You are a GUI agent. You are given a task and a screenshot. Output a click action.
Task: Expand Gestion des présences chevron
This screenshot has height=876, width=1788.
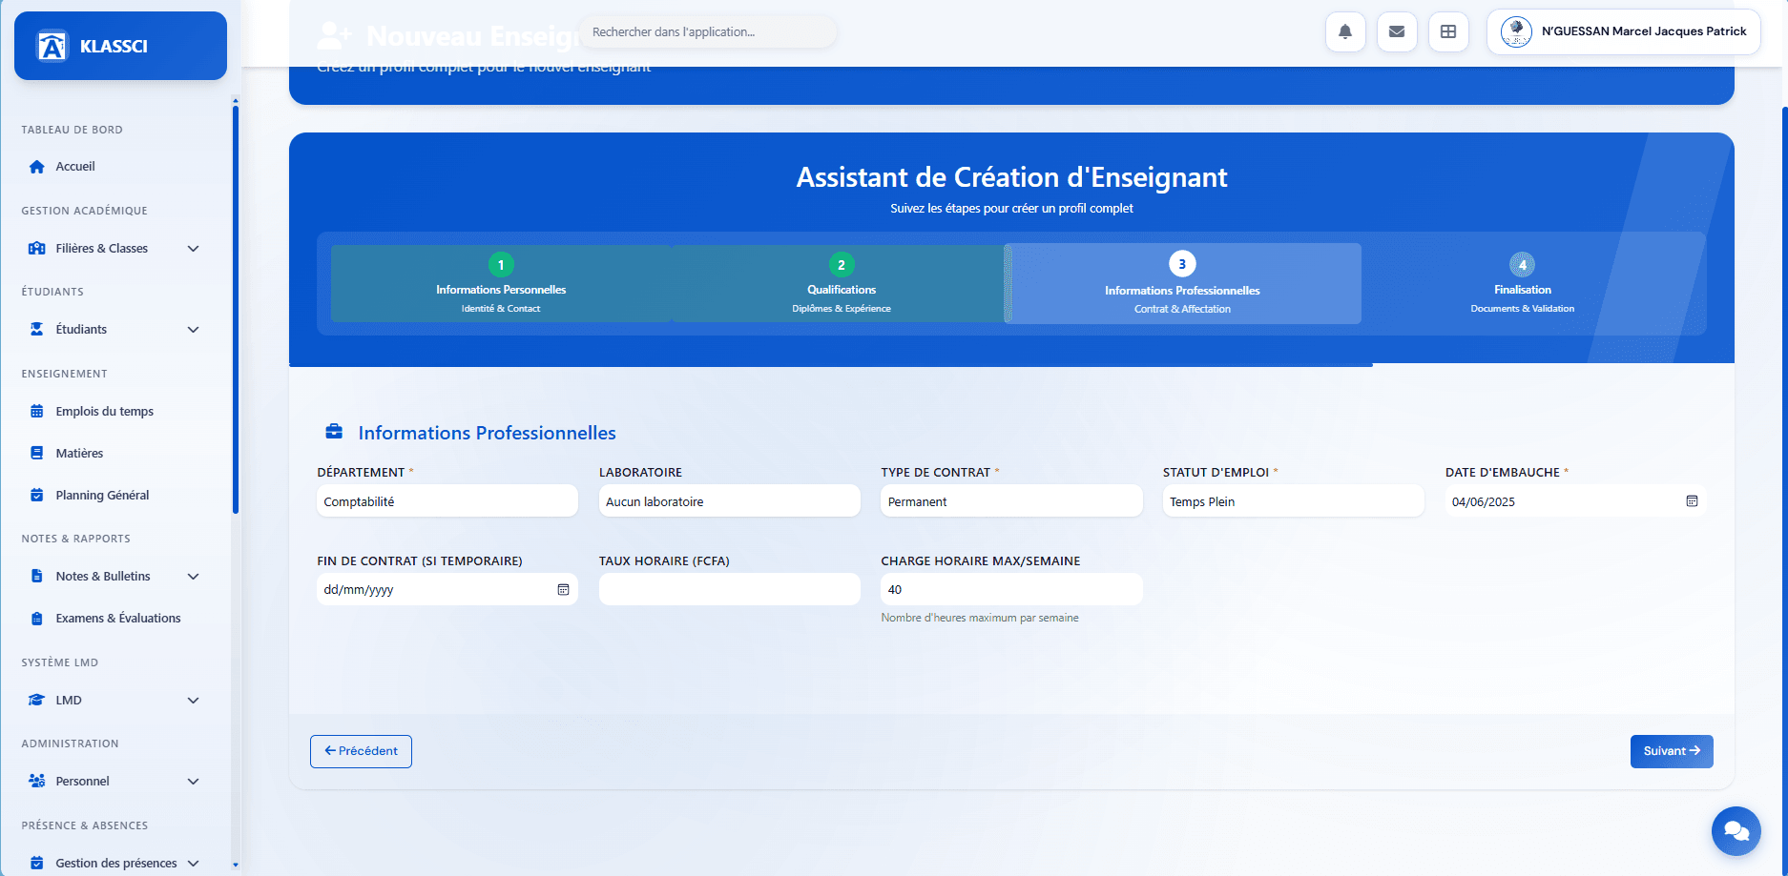(x=194, y=864)
